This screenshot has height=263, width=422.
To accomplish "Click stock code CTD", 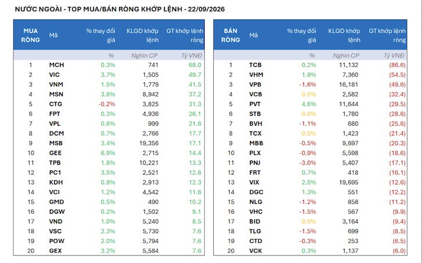I will tap(255, 241).
